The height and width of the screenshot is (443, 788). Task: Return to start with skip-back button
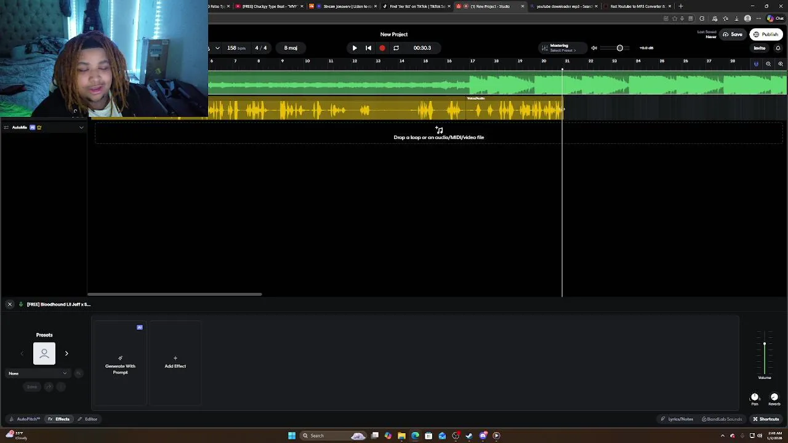[x=368, y=48]
